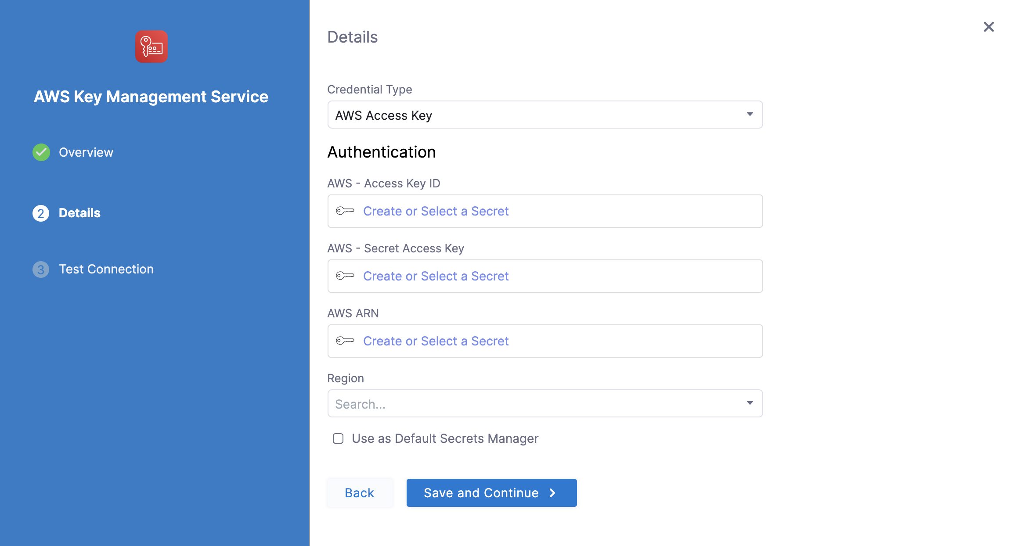Click the AWS - Access Key ID label
1017x546 pixels.
384,183
